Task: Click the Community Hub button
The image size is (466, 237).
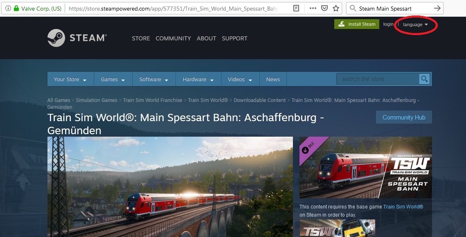Action: [x=404, y=117]
